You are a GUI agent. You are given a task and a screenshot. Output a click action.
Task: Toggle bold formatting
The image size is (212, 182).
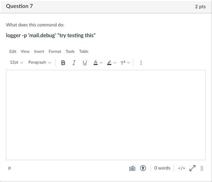click(x=63, y=63)
